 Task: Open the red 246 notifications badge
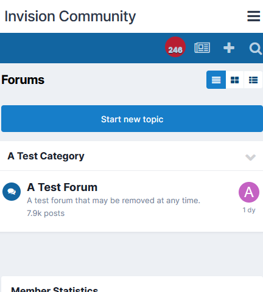coord(175,47)
